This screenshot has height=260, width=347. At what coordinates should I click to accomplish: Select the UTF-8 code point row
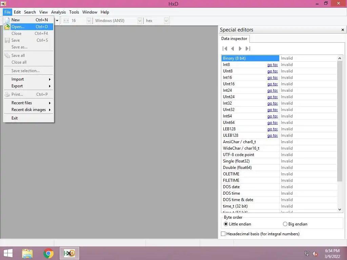click(279, 155)
